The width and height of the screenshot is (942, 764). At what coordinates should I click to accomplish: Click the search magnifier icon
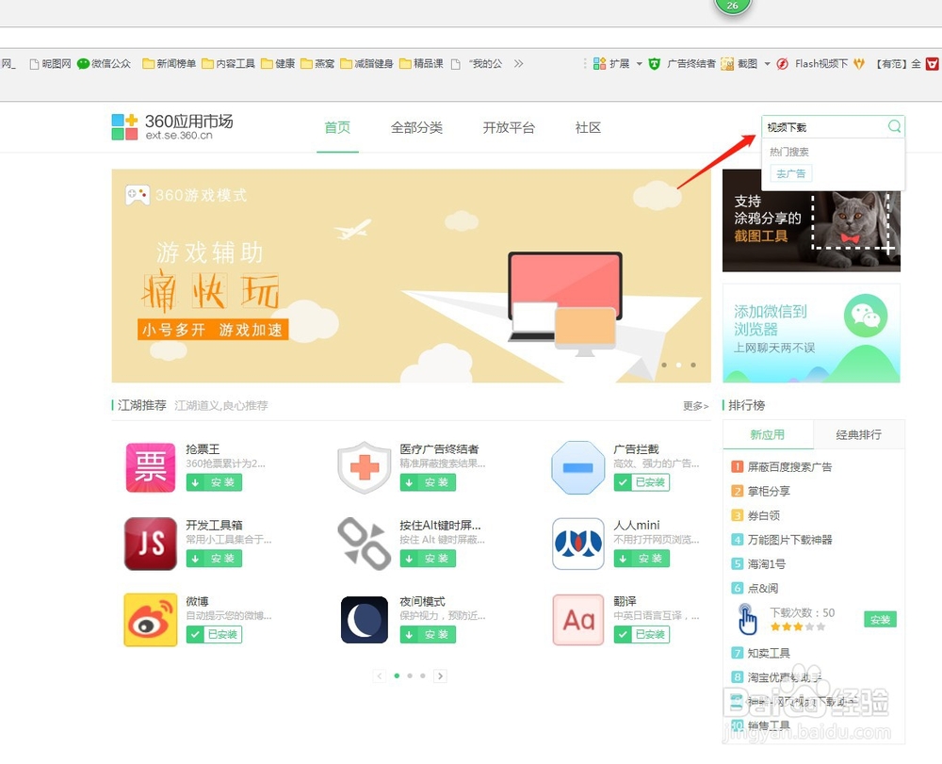point(894,126)
